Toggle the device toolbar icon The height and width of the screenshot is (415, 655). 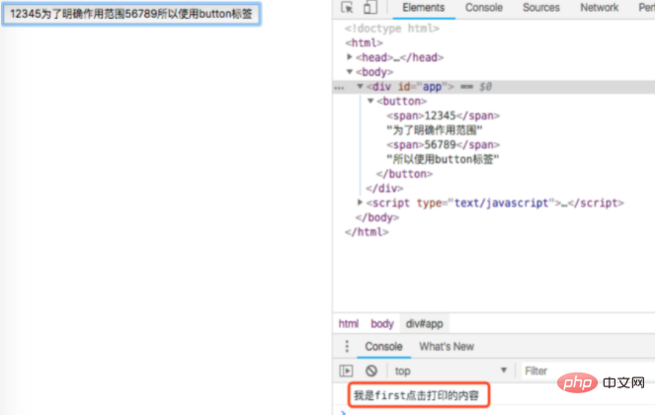click(x=369, y=7)
